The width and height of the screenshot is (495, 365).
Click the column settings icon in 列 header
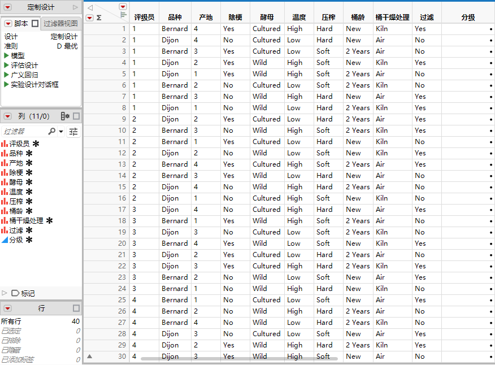tap(65, 116)
